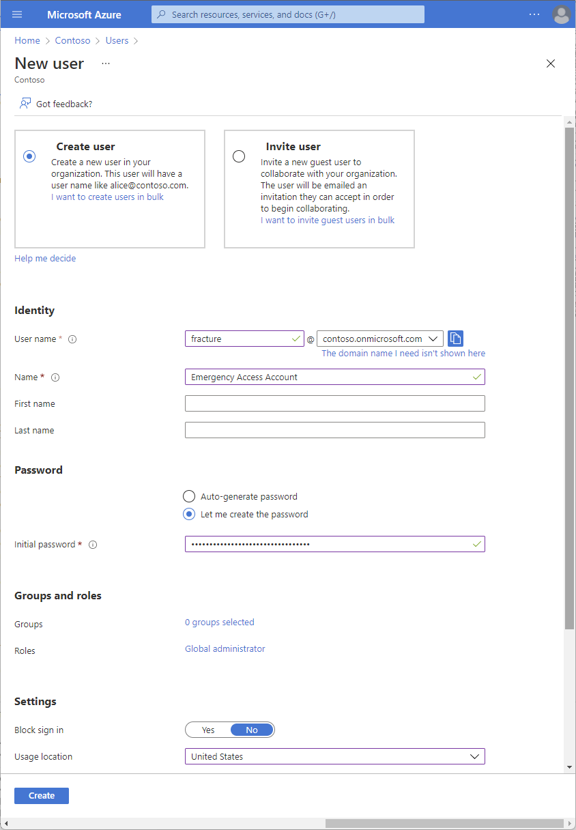Click the First name input field
This screenshot has height=830, width=576.
point(335,403)
